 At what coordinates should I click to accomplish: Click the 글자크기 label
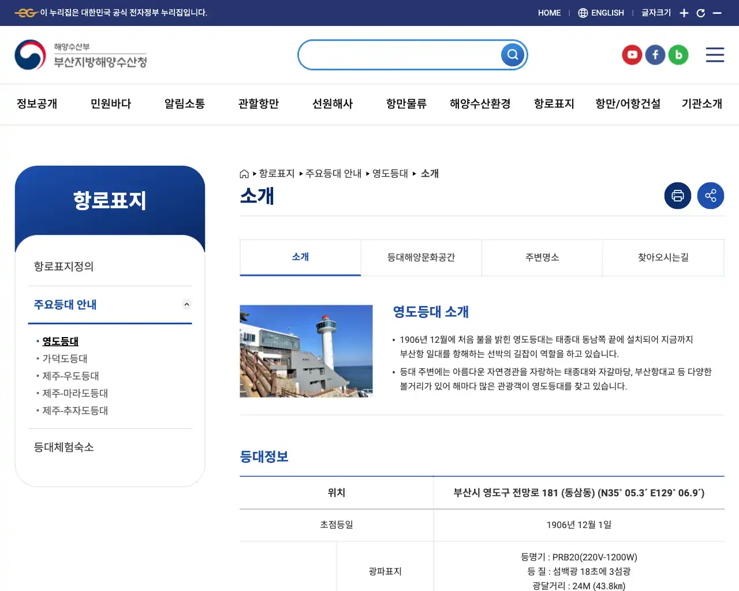coord(656,13)
